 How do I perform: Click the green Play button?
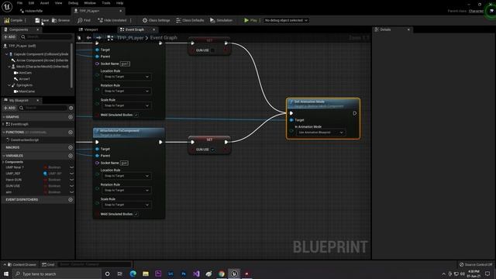click(x=250, y=20)
